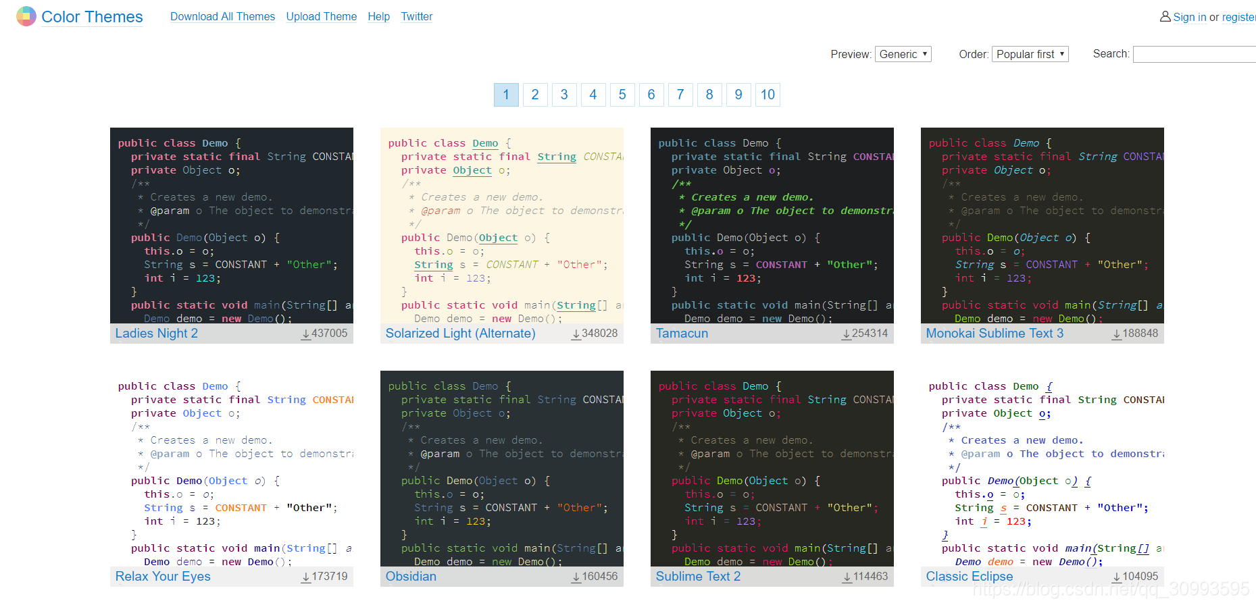The image size is (1256, 605).
Task: Click the download icon for Relax Your Eyes
Action: pyautogui.click(x=306, y=577)
